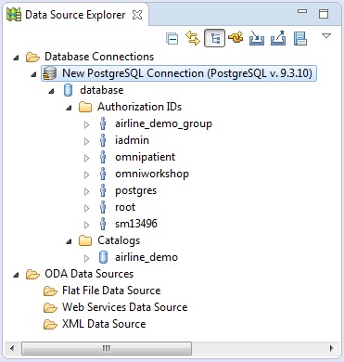Click the horizontal scrollbar right arrow
Screen dimensions: 344x362
coord(332,348)
